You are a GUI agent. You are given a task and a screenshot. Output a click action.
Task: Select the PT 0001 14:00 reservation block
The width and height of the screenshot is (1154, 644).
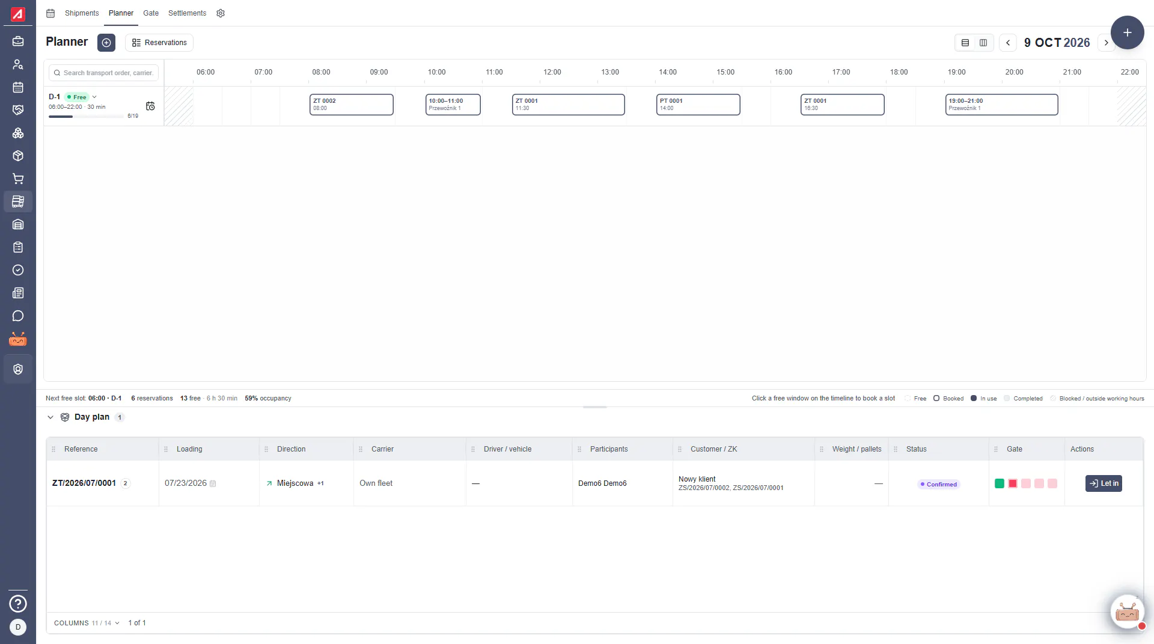click(x=698, y=105)
